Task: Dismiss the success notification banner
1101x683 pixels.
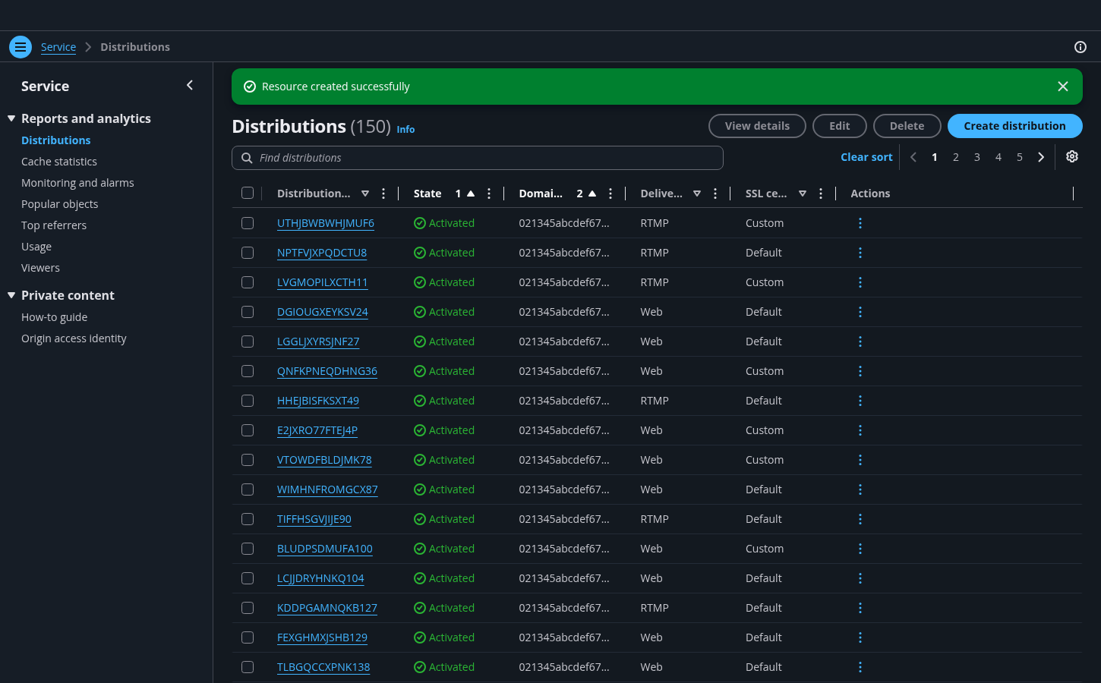Action: [x=1063, y=87]
